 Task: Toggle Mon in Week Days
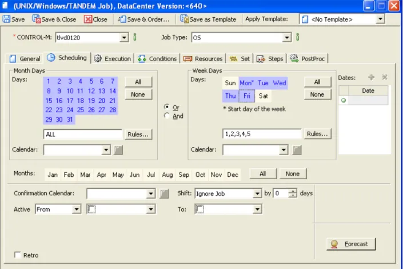click(x=247, y=83)
